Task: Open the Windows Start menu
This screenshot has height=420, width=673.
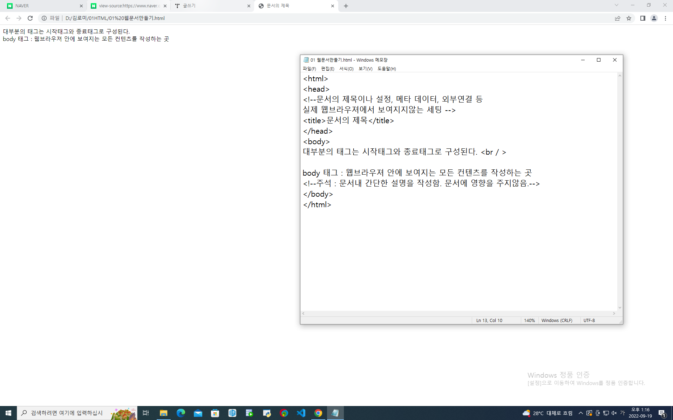Action: (8, 413)
